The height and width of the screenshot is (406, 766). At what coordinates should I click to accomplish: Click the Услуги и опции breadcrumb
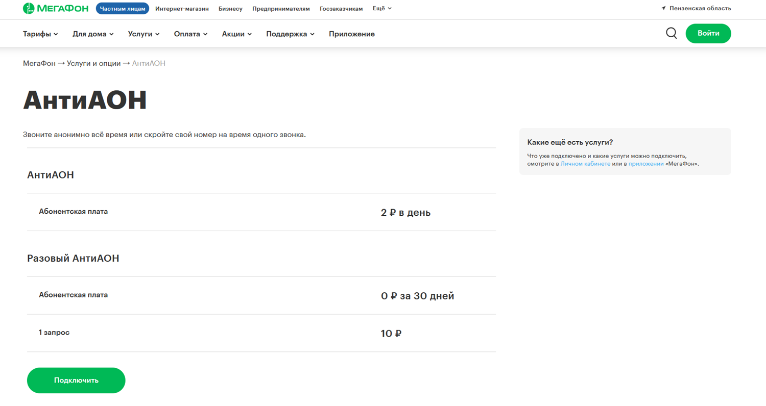click(x=93, y=63)
